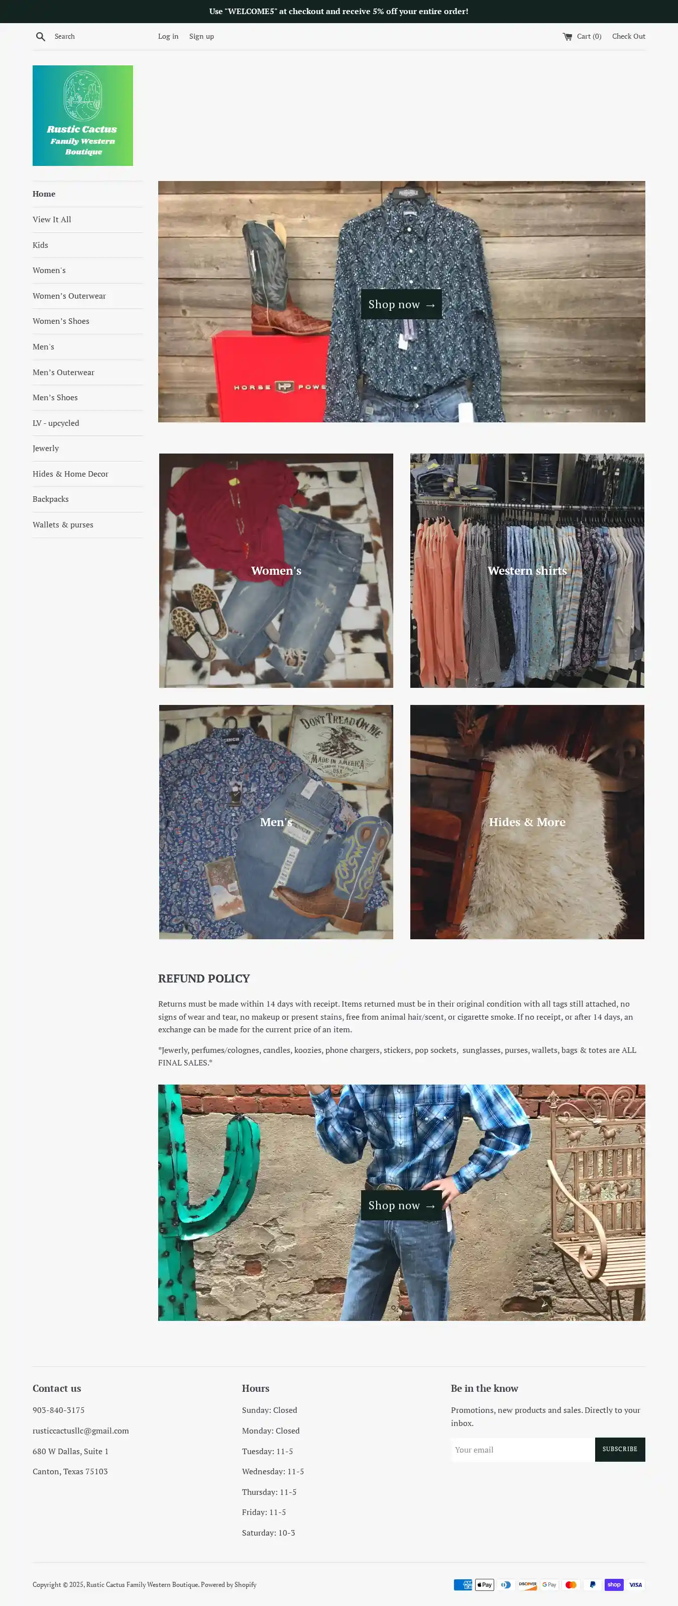Open the Kids menu item
The width and height of the screenshot is (678, 1606).
click(41, 245)
